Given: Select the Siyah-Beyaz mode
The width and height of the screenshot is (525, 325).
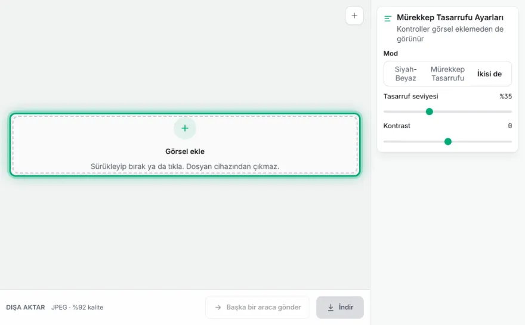Looking at the screenshot, I should coord(406,73).
